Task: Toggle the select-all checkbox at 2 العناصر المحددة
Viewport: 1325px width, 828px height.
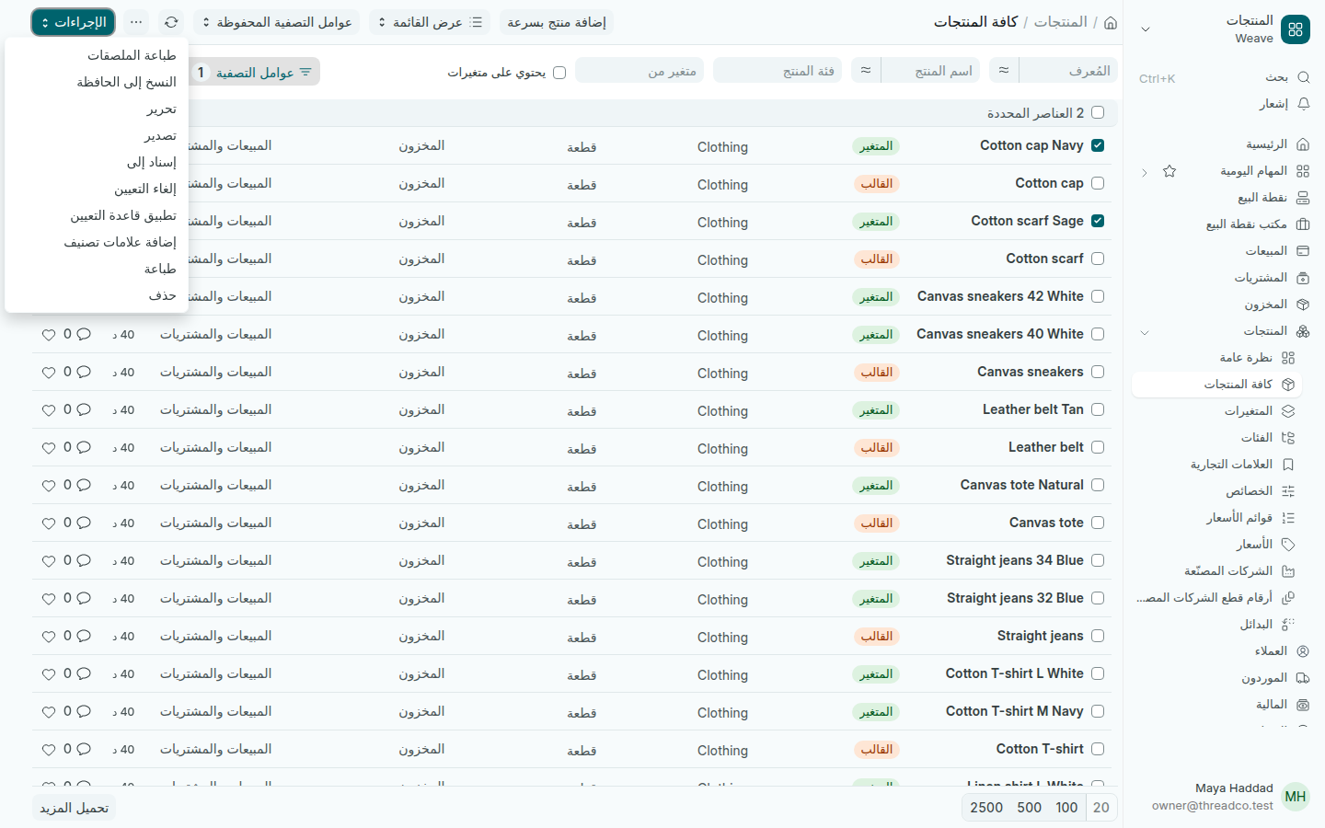Action: (x=1098, y=112)
